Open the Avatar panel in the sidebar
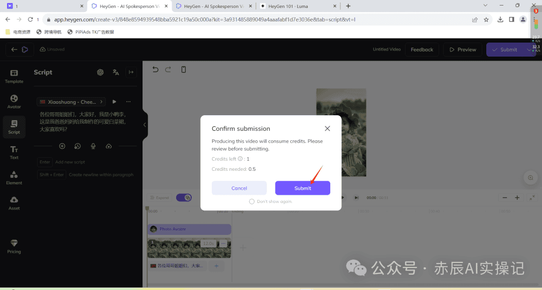This screenshot has height=290, width=542. point(14,101)
